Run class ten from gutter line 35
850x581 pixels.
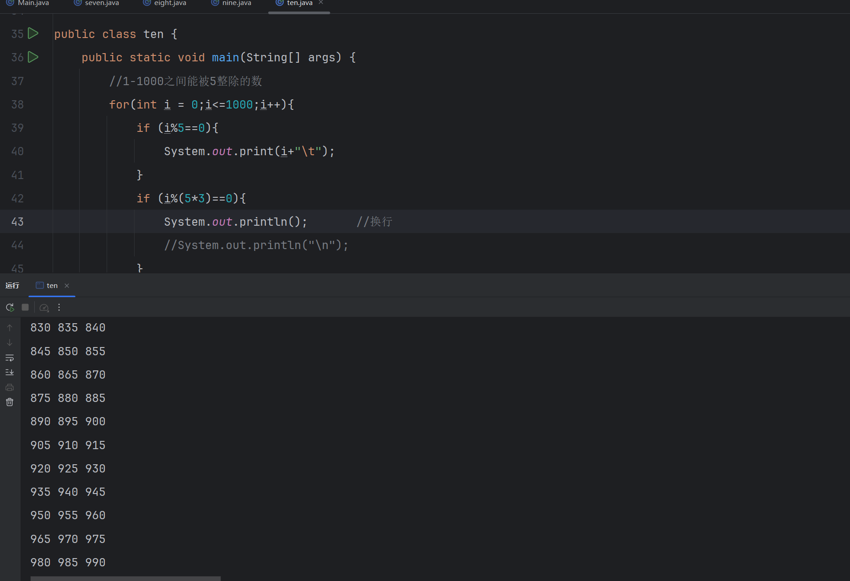pos(33,33)
